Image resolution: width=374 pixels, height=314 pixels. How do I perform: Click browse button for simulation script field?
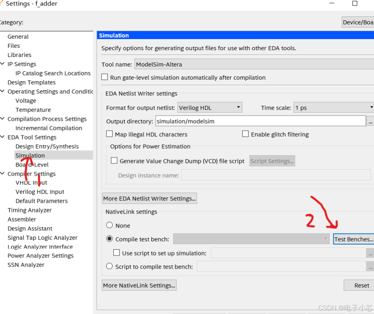pos(371,253)
